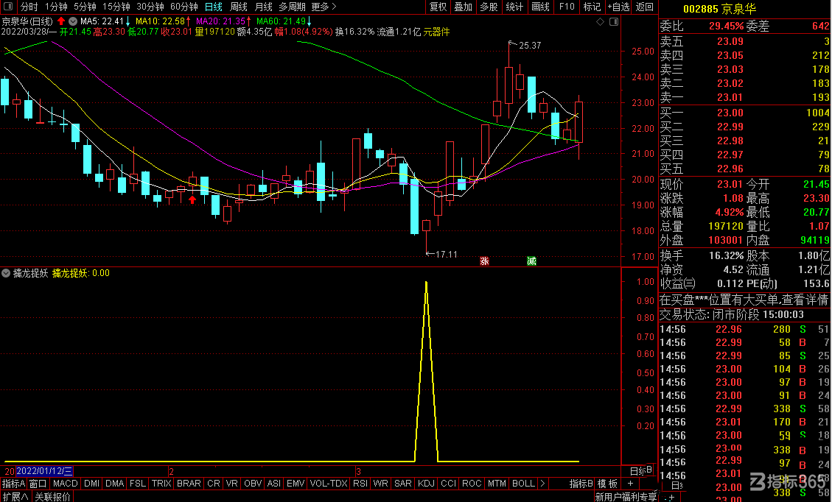The height and width of the screenshot is (502, 832).
Task: Click the 统计 statistics button
Action: tap(514, 7)
